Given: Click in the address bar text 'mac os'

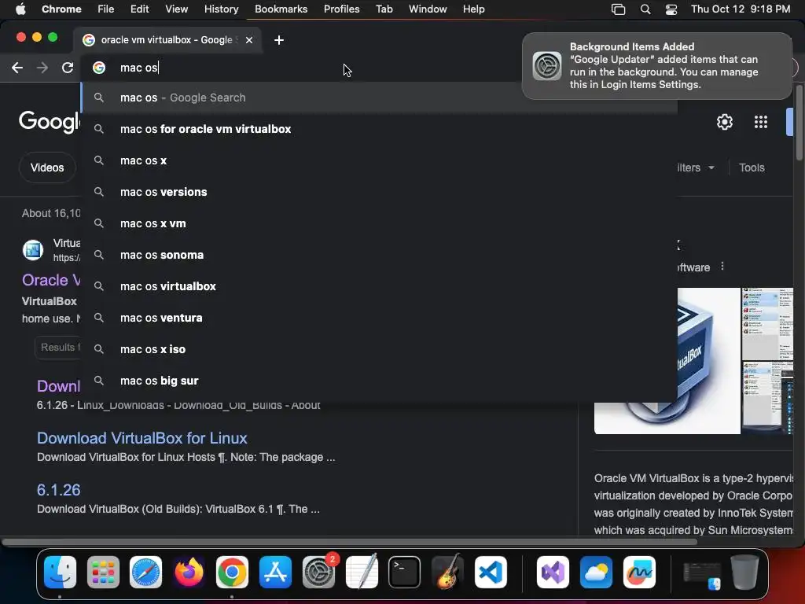Looking at the screenshot, I should (x=138, y=68).
